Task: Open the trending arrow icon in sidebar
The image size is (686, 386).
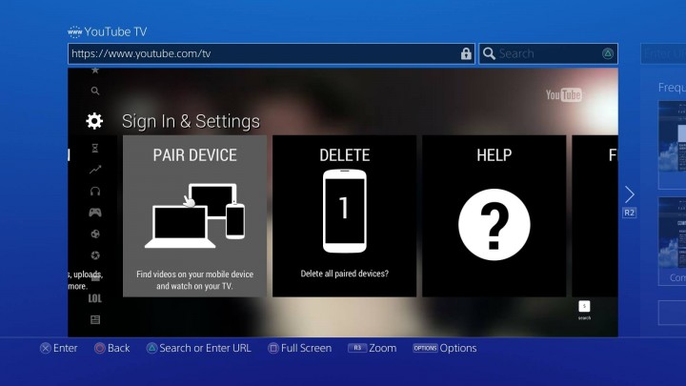Action: [x=94, y=170]
